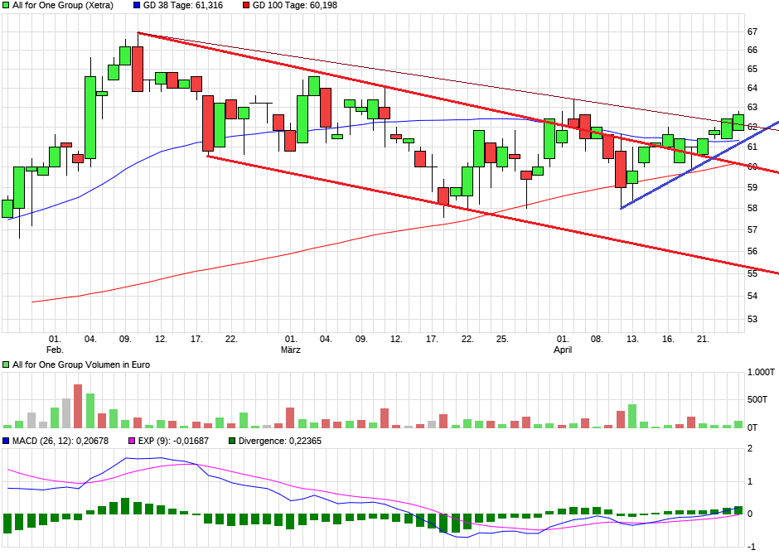Viewport: 779px width, 555px height.
Task: Click the März month label on time axis
Action: pos(290,350)
